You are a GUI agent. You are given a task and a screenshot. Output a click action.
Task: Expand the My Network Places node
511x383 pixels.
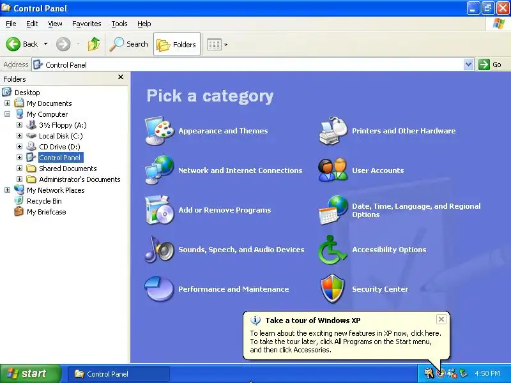tap(7, 190)
